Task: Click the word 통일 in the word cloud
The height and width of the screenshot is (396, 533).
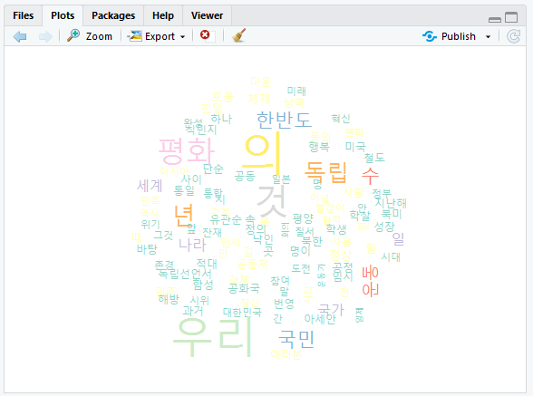Action: (184, 190)
